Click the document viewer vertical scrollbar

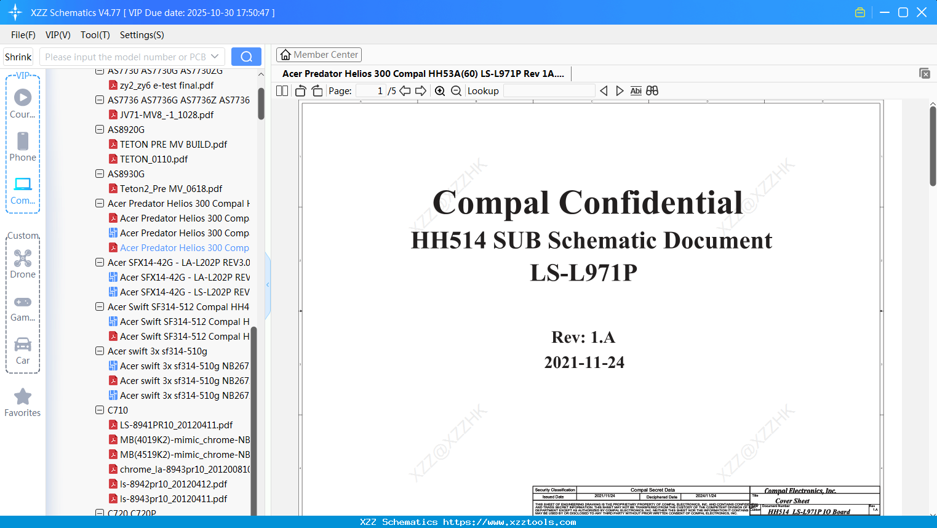pyautogui.click(x=933, y=146)
